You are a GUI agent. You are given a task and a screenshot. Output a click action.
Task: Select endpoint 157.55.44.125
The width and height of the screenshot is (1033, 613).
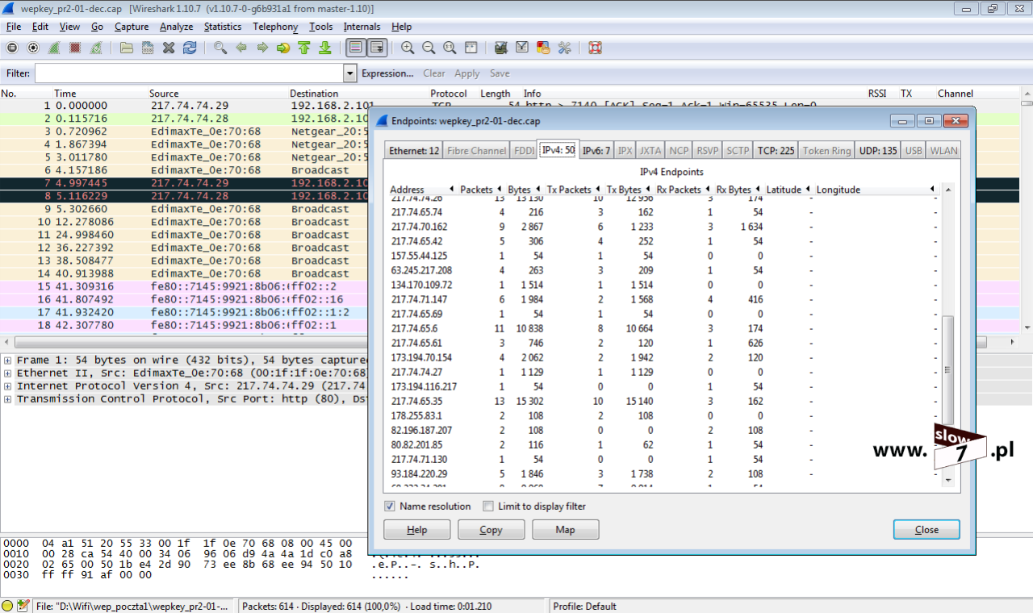pyautogui.click(x=662, y=255)
